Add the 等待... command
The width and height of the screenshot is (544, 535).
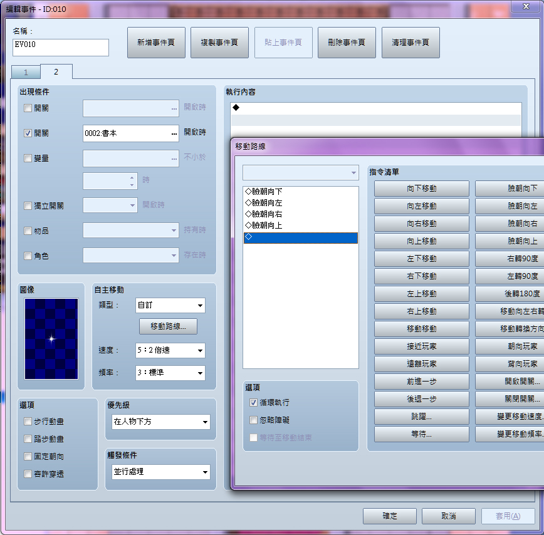422,434
